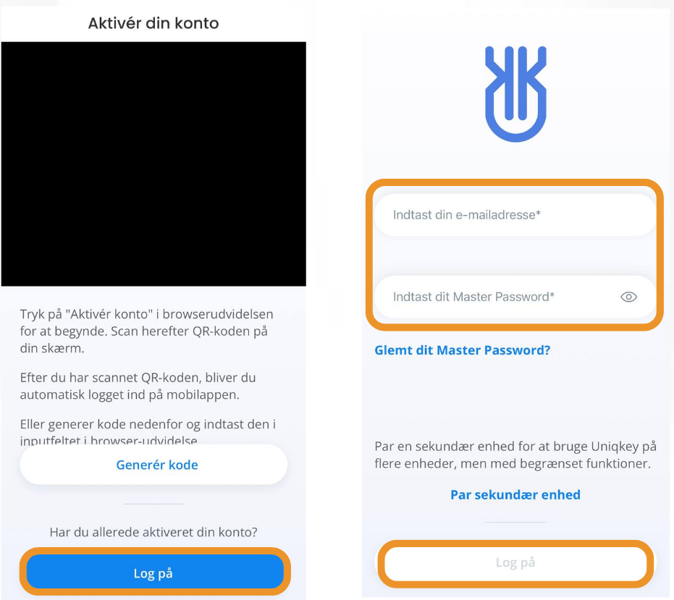Tap the blue Log på button
This screenshot has height=600, width=674.
point(155,573)
